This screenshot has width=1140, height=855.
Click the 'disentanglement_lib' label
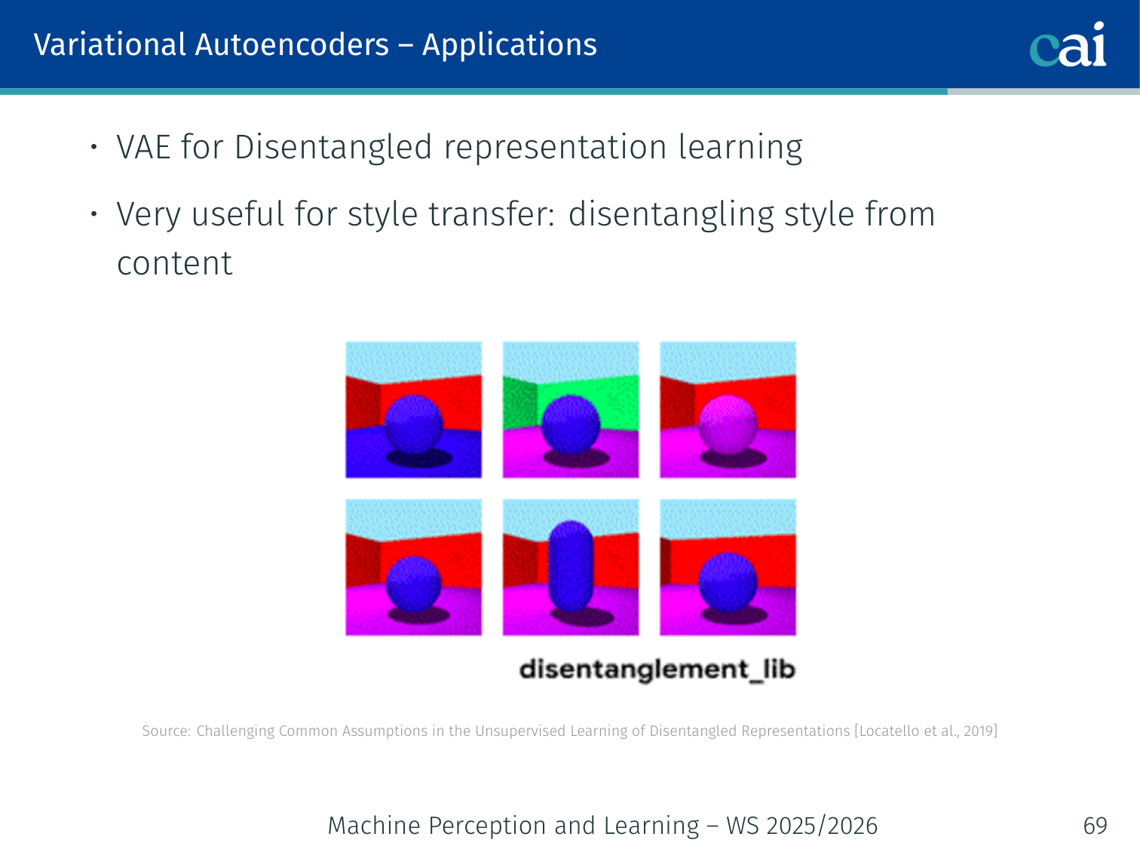(657, 670)
